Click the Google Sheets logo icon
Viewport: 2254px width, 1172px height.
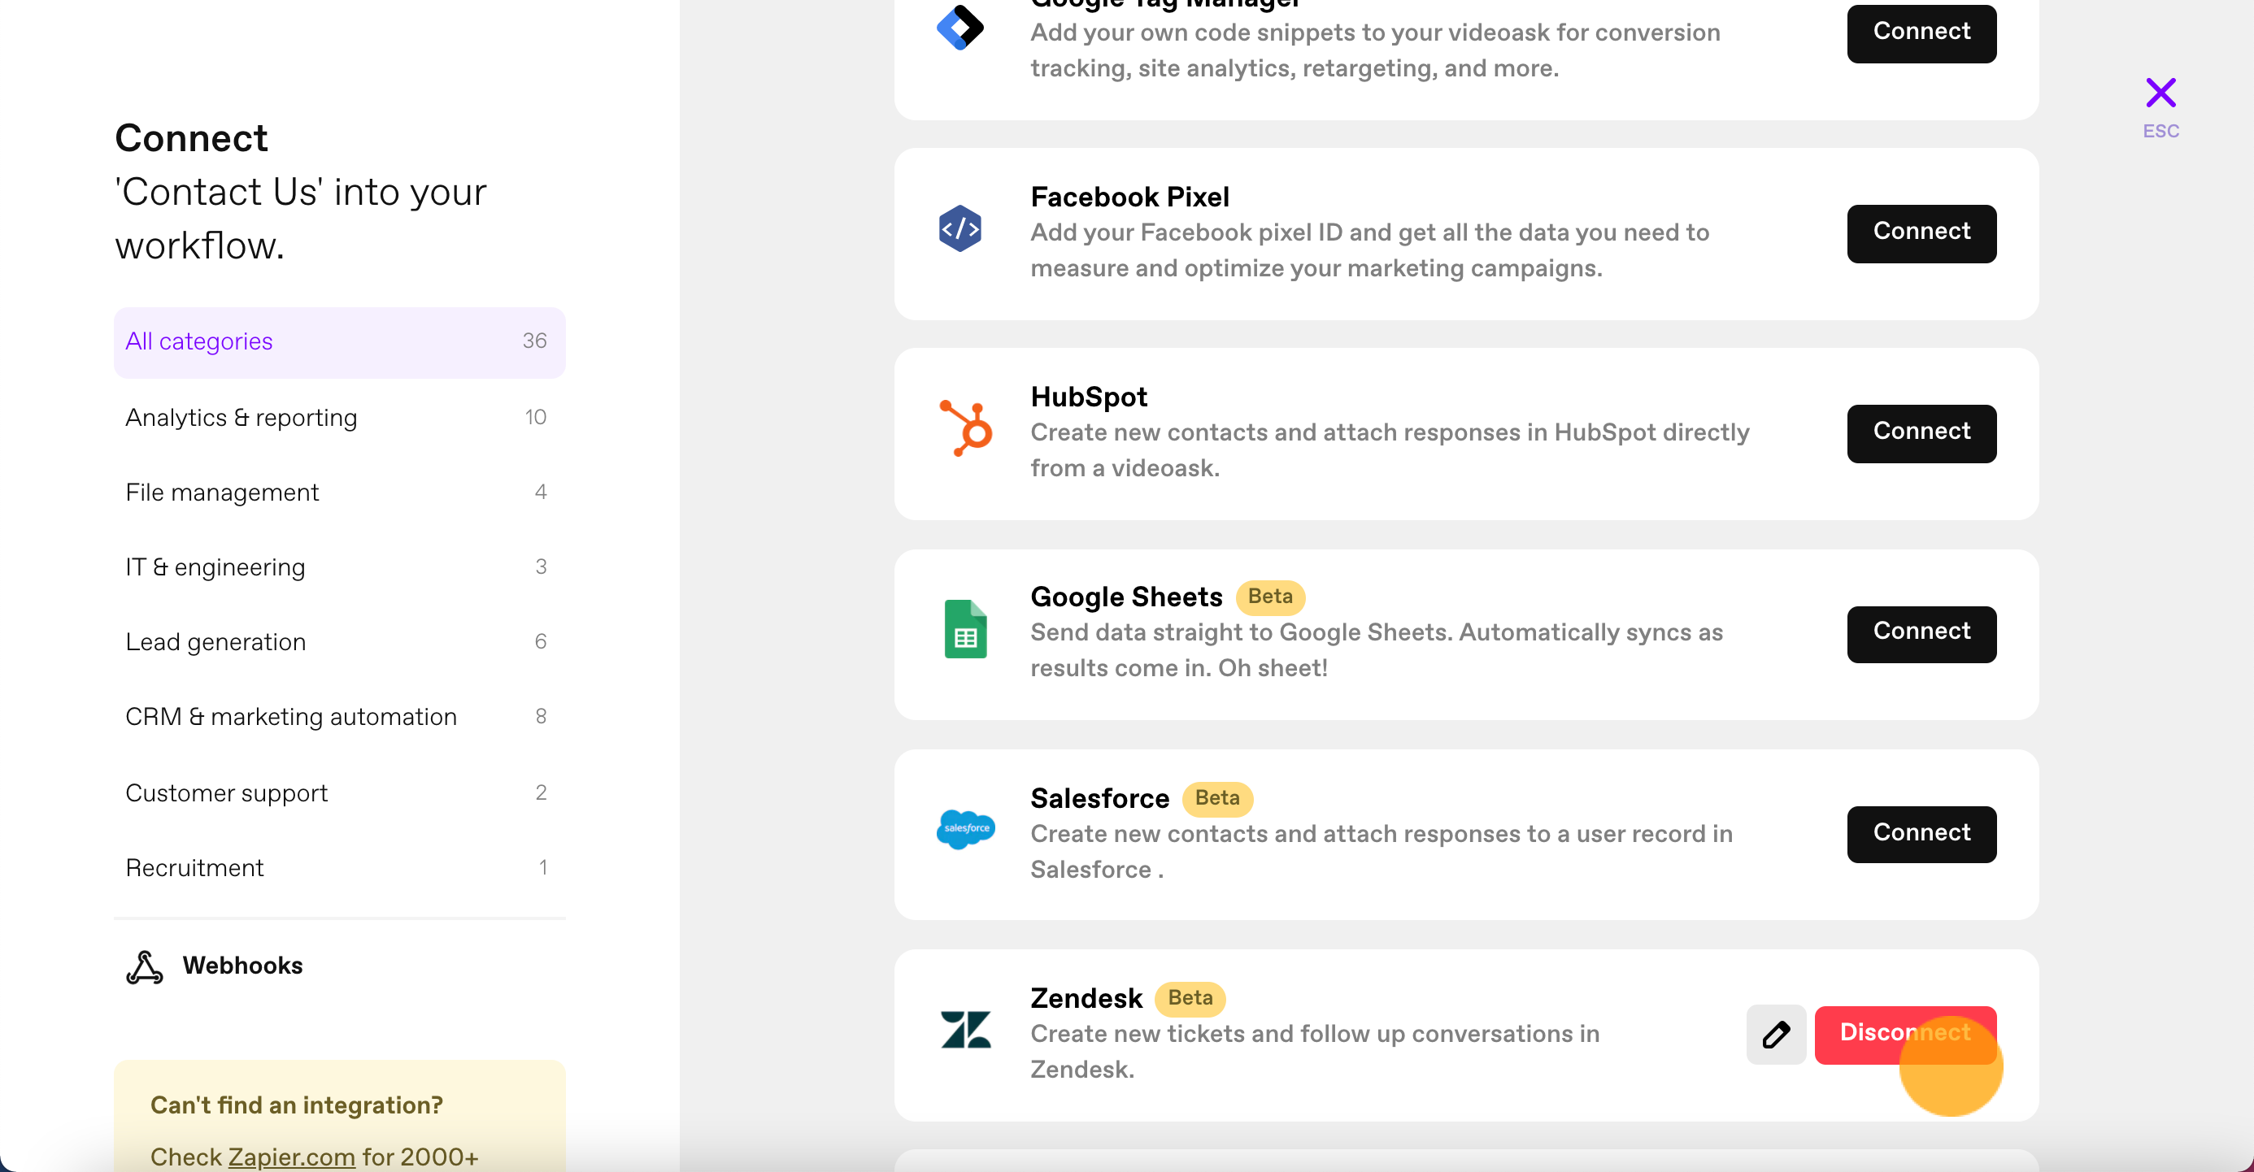tap(965, 629)
